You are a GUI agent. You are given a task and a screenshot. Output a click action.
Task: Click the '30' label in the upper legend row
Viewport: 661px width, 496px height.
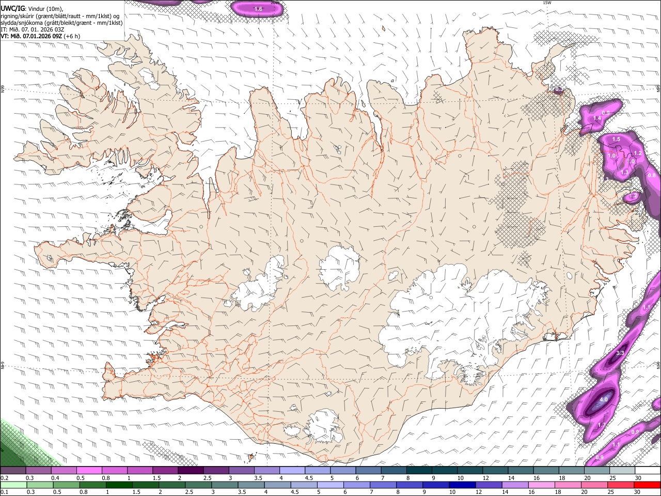click(638, 478)
